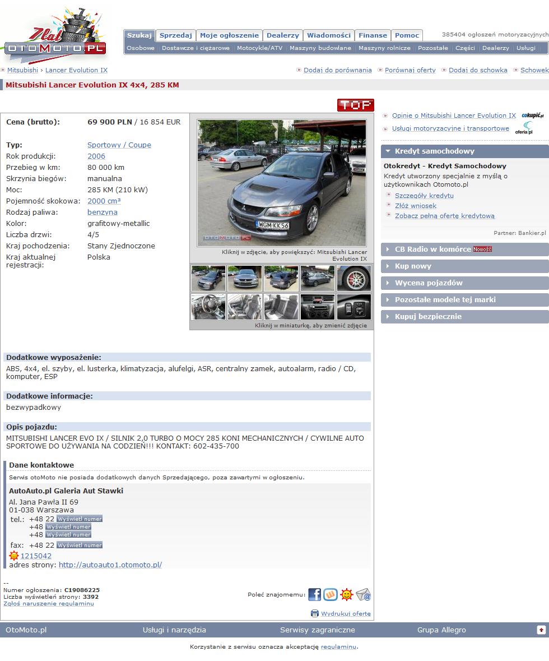Expand Pozostałe modele tej marki panel

pos(465,300)
